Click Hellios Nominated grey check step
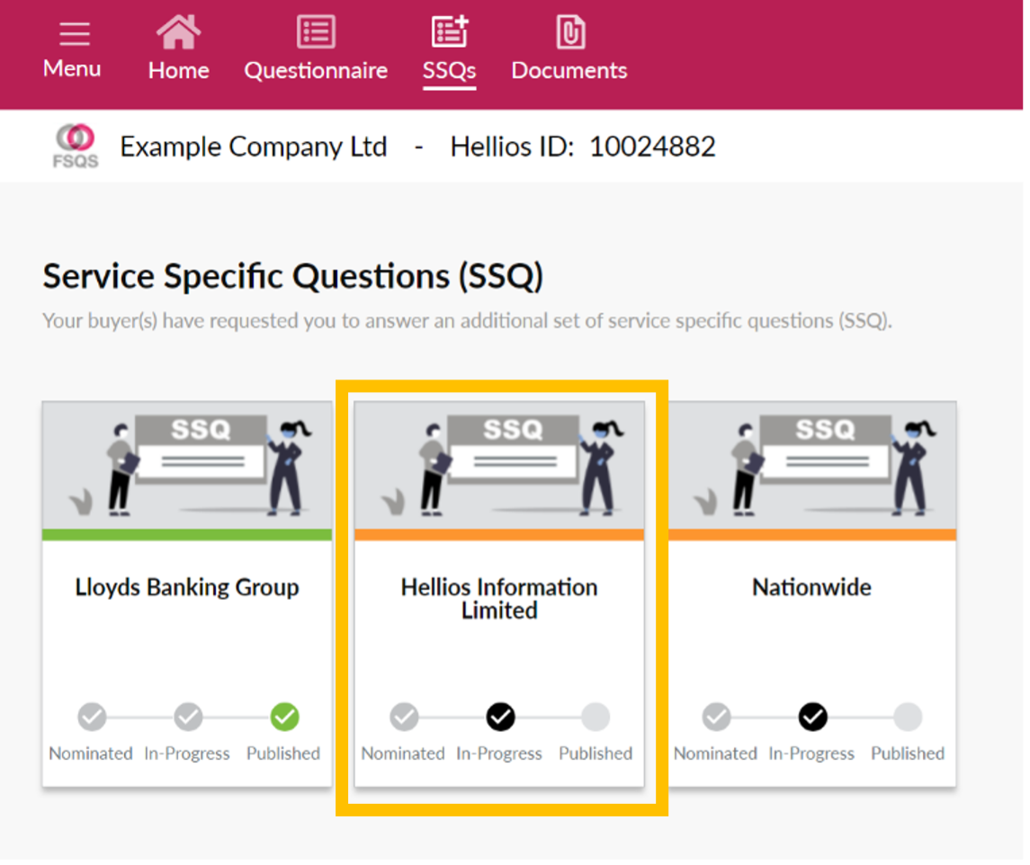This screenshot has height=865, width=1030. [404, 717]
